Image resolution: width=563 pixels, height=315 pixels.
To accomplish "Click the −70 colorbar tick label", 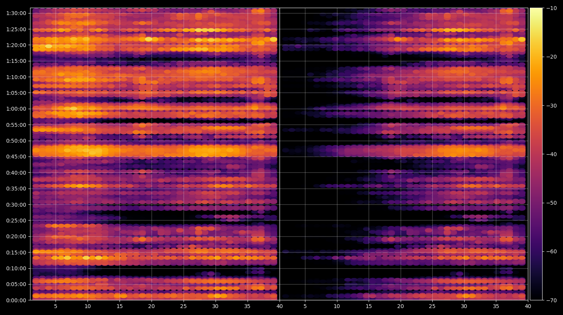I will click(551, 300).
